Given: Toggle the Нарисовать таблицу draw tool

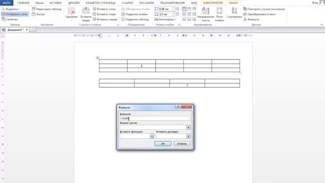Looking at the screenshot, I should coord(47,9).
